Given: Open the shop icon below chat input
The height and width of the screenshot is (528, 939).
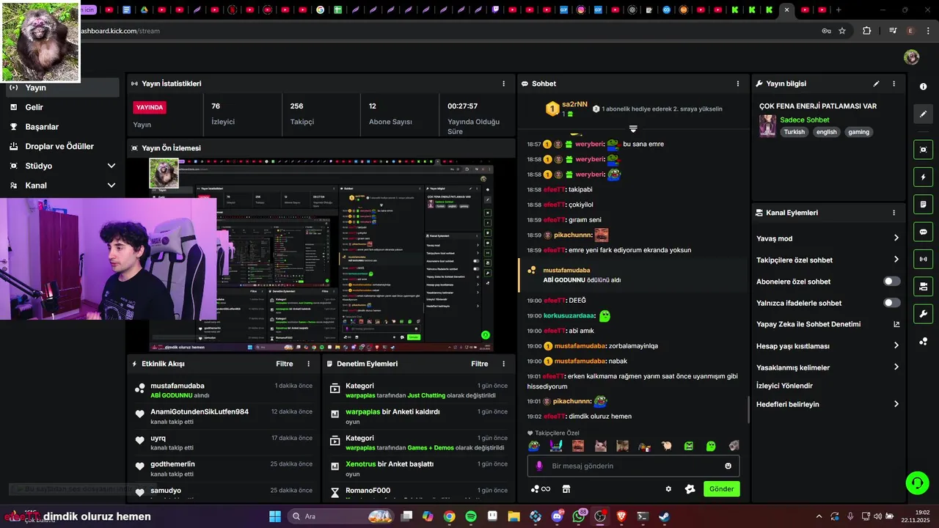Looking at the screenshot, I should [x=566, y=489].
